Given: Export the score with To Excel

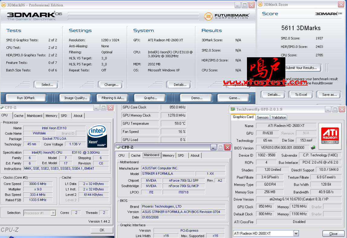Looking at the screenshot, I should (301, 95).
